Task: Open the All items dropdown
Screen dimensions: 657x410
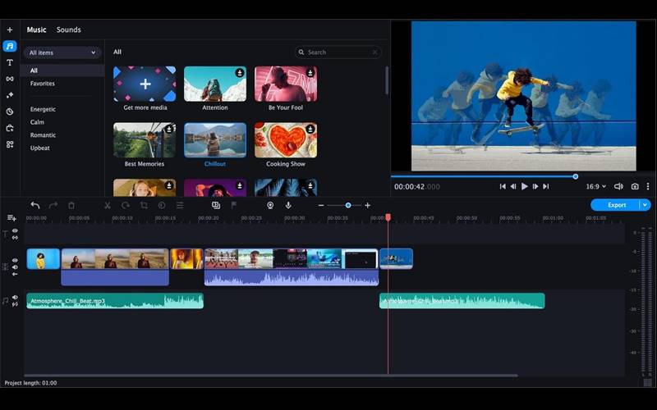Action: click(x=62, y=52)
